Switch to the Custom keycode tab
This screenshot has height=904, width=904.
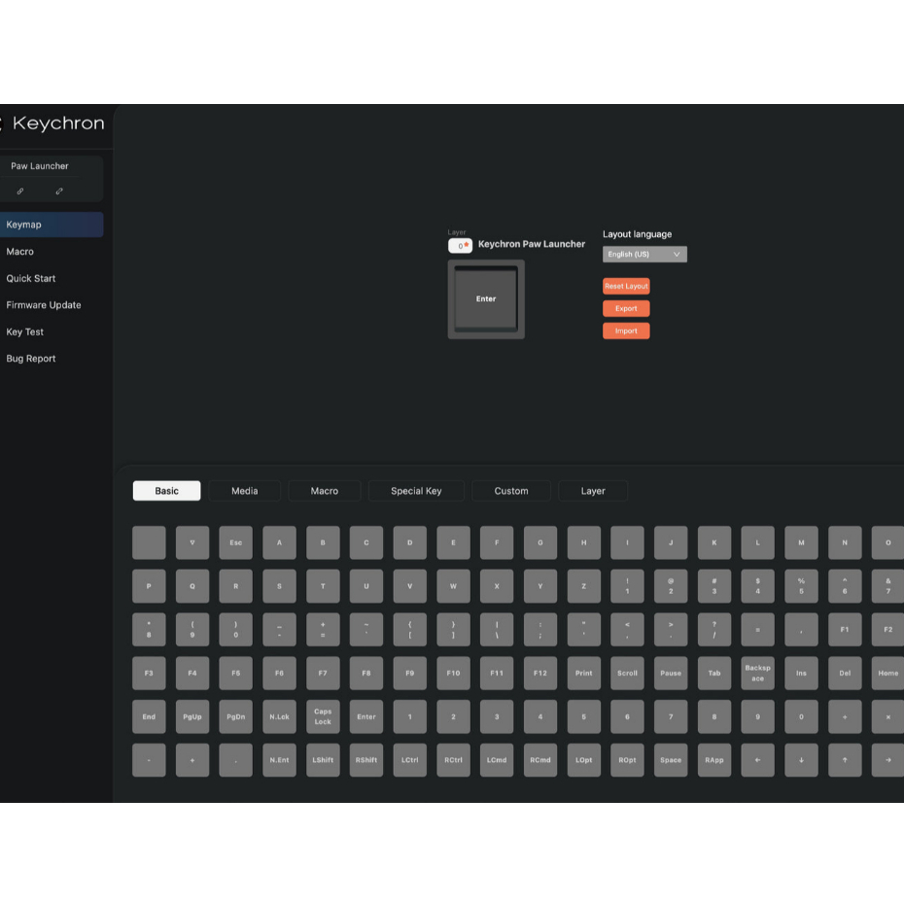pos(510,491)
